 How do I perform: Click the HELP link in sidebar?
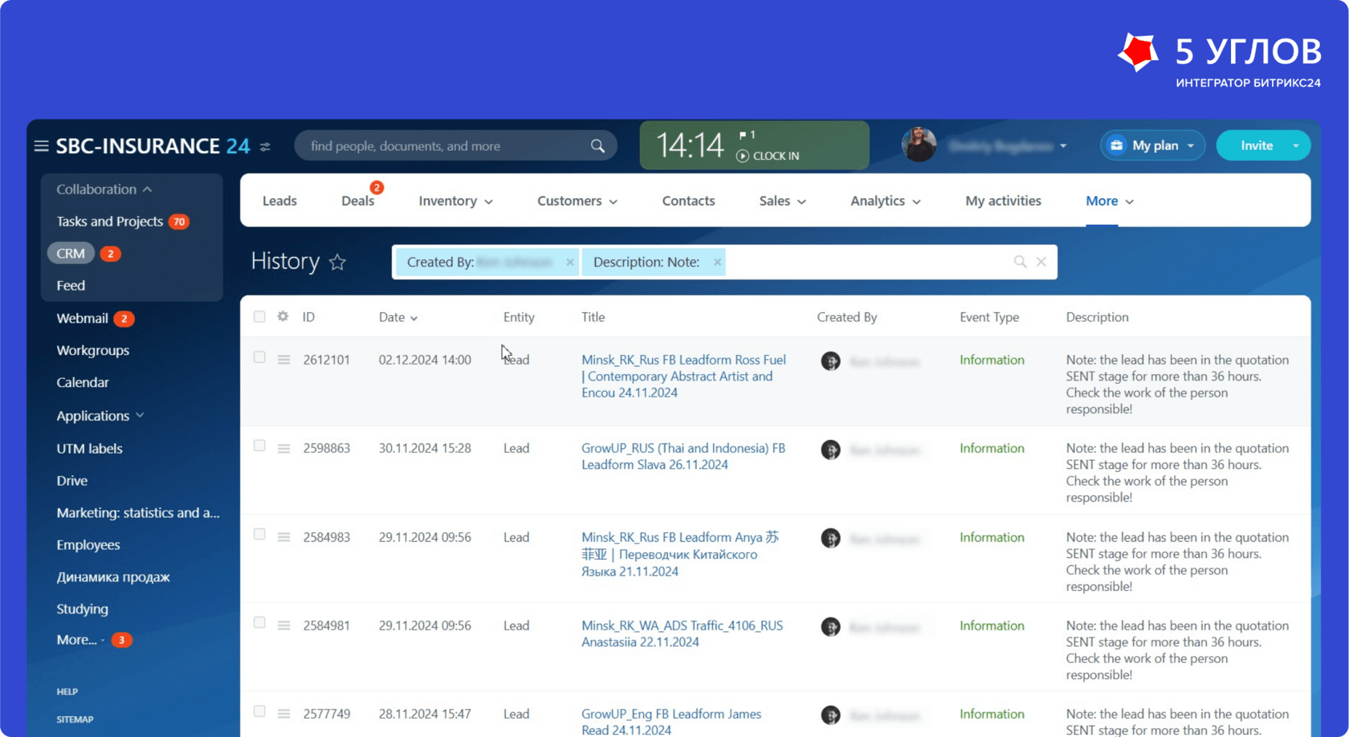pos(67,691)
